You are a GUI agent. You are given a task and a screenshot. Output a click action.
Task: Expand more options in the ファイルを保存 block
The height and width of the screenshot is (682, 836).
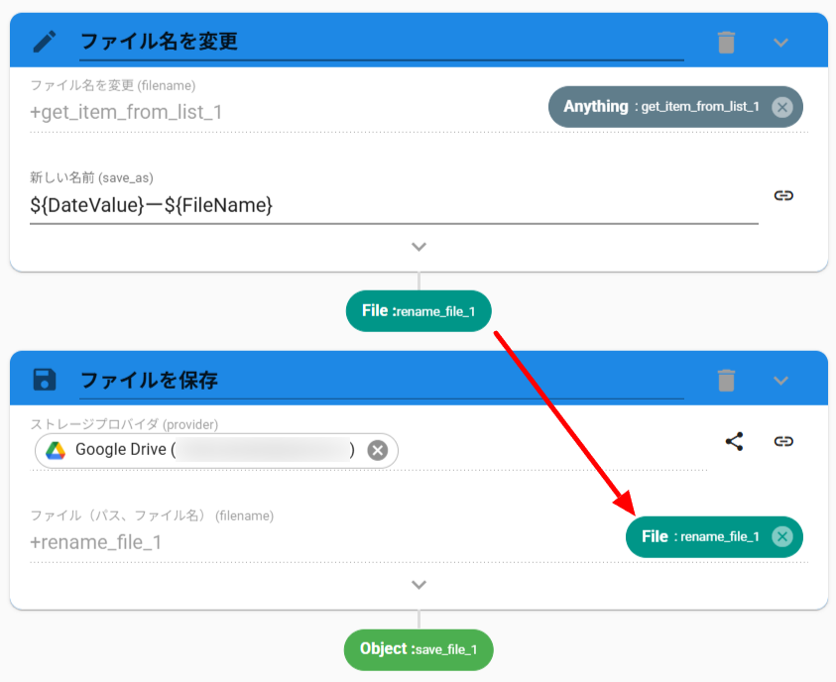click(418, 585)
